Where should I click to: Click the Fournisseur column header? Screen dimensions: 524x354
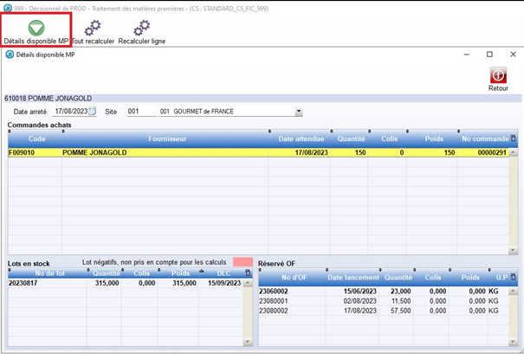click(x=167, y=138)
